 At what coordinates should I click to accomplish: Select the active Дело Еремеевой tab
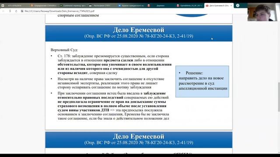(x=219, y=6)
